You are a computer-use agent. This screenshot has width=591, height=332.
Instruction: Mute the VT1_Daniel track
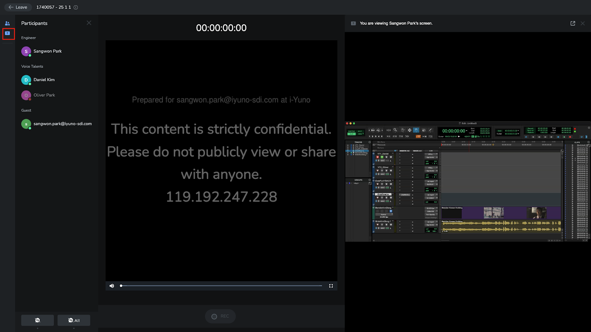click(391, 157)
